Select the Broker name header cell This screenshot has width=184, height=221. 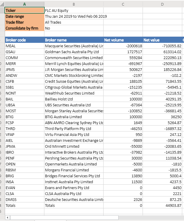tap(74, 40)
